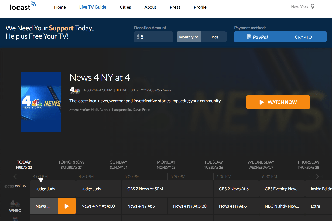Screen dimensions: 332x221
Task: Select the 4:30 PM Judge Judy listing
Action: (99, 189)
